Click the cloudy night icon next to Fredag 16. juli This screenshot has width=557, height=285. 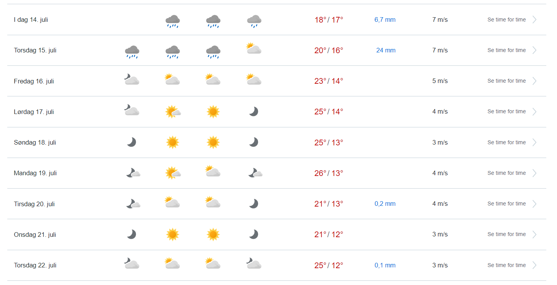coord(132,79)
